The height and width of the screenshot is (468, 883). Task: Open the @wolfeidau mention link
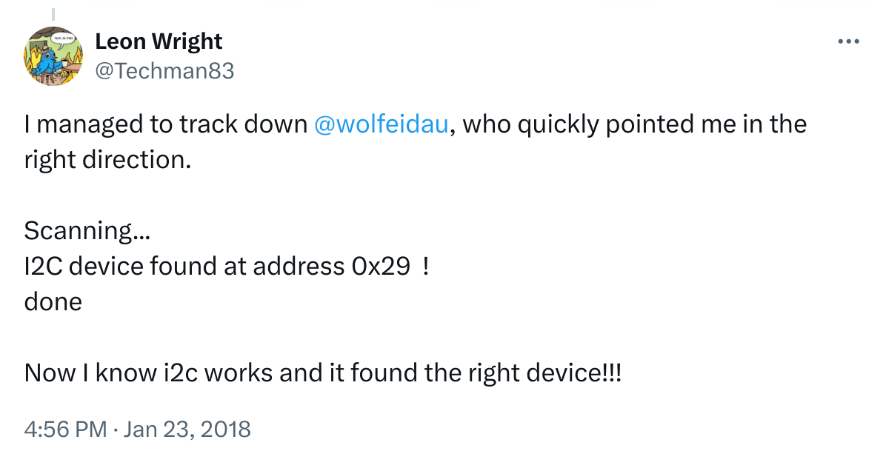pyautogui.click(x=381, y=124)
